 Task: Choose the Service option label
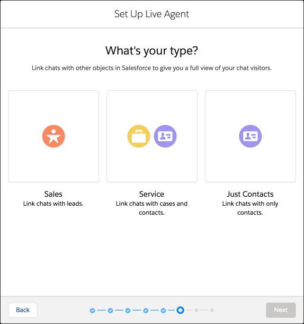tap(152, 194)
